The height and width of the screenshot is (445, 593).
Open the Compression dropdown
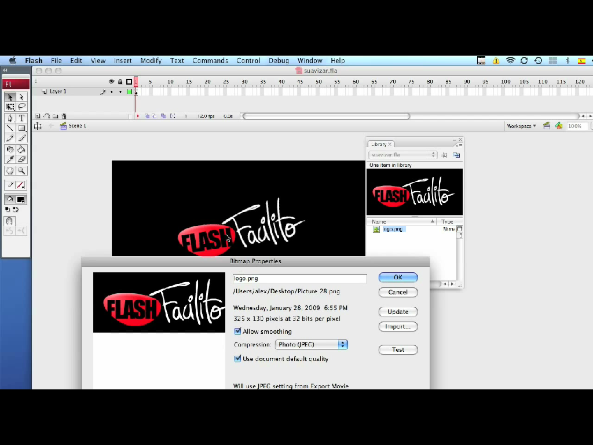(311, 344)
